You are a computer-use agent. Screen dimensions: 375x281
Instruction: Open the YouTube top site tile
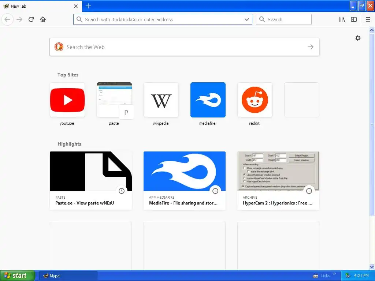67,100
